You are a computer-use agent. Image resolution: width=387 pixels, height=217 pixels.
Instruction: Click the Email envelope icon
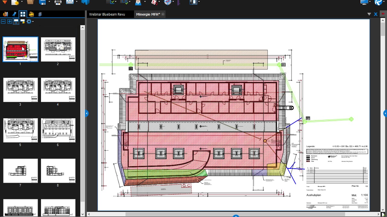(70, 2)
